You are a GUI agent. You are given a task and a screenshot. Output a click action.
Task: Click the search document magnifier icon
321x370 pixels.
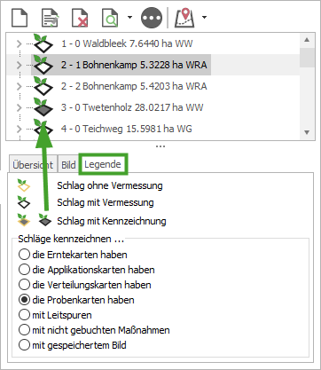[110, 18]
